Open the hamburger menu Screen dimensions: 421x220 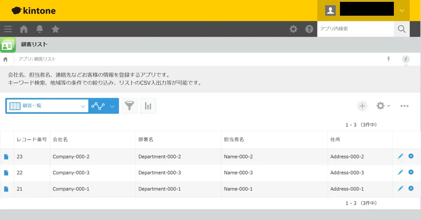8,29
